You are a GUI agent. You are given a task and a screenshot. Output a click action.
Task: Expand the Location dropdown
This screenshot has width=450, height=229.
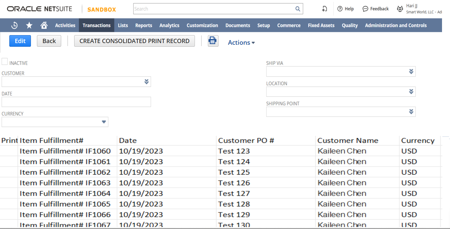coord(411,92)
